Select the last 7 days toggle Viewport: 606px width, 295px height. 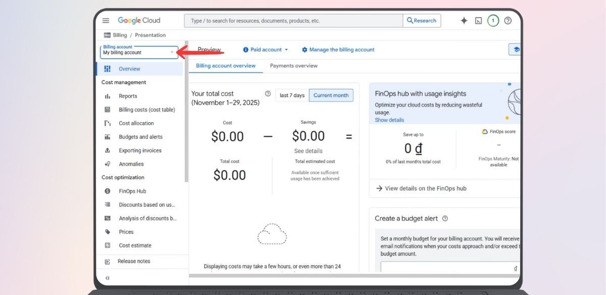pos(292,95)
